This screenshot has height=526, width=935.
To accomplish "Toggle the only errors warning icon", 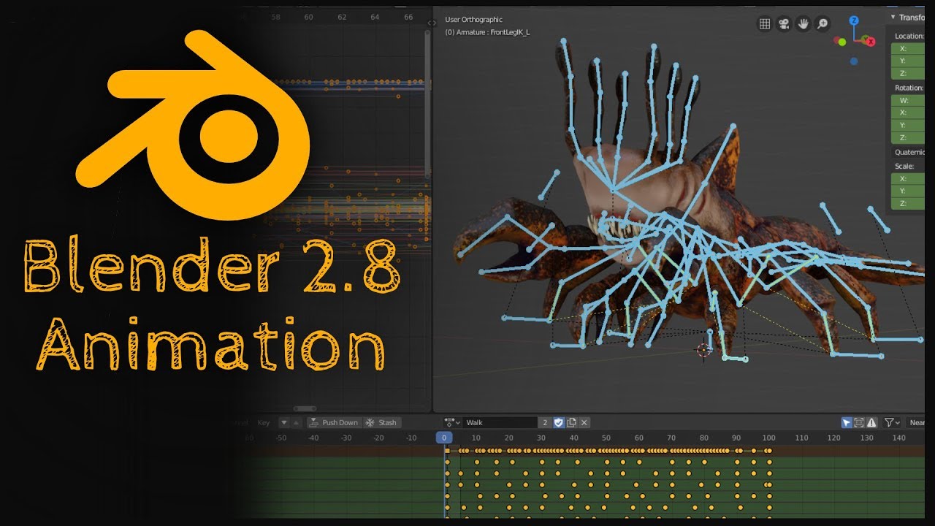I will click(x=871, y=422).
